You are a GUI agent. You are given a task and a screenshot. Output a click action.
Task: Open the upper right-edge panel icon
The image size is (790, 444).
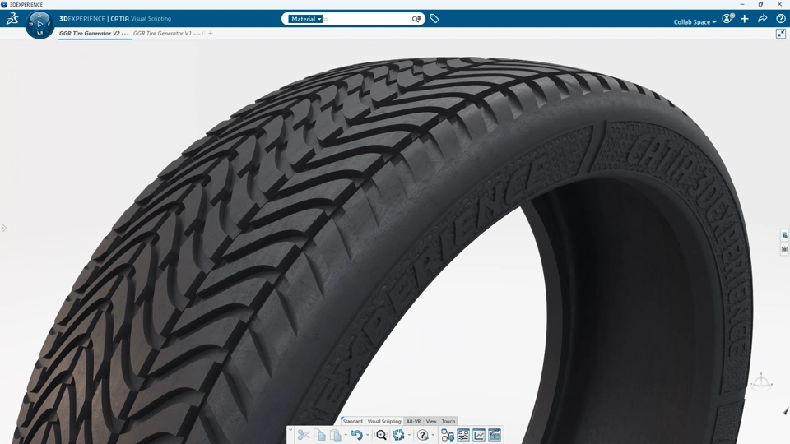point(785,235)
